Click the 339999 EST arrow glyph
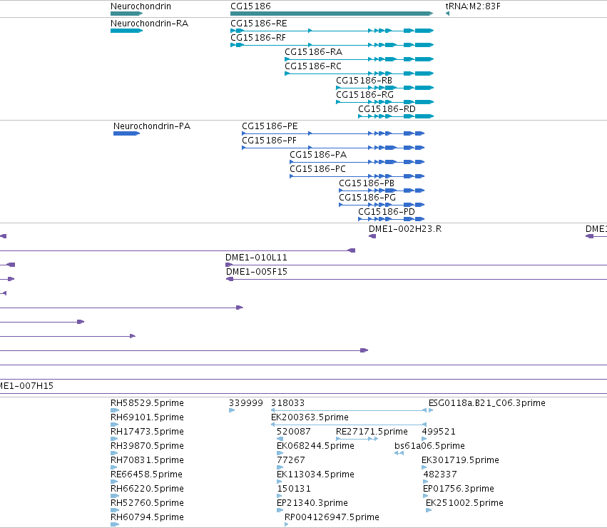This screenshot has height=528, width=607. (232, 410)
